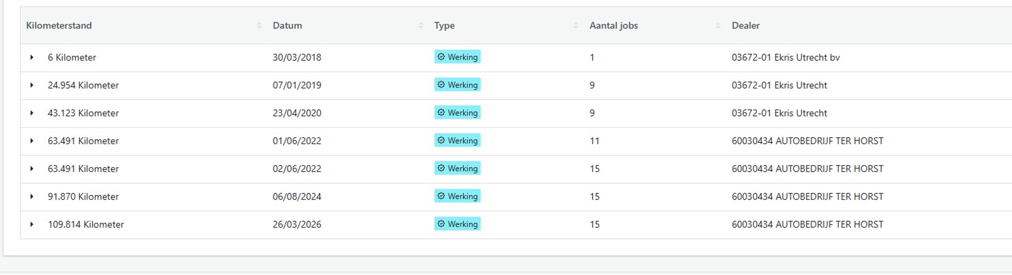Click Werking badge icon for 30/03/2018
1012x275 pixels.
pos(441,57)
